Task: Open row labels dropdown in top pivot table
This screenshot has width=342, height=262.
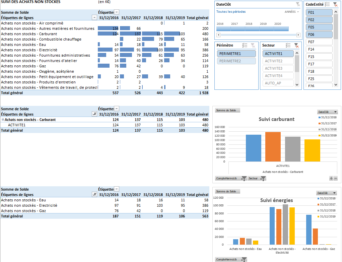Action: [x=94, y=18]
